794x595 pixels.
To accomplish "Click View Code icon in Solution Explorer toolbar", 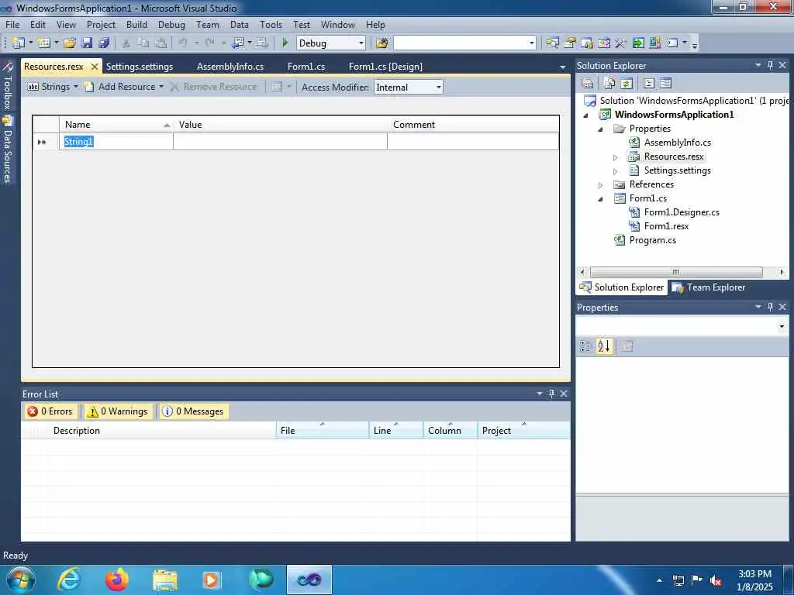I will click(x=649, y=83).
